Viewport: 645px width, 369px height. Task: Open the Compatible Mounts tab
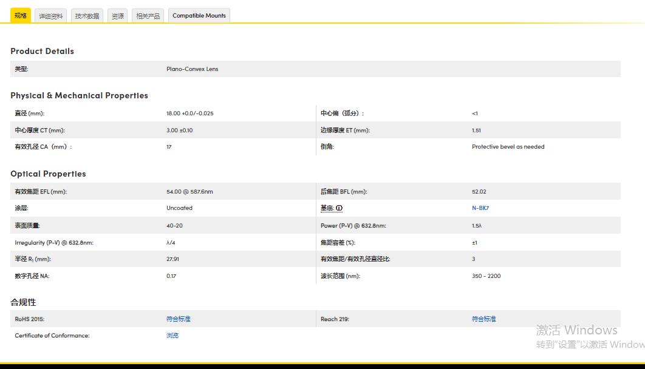199,16
